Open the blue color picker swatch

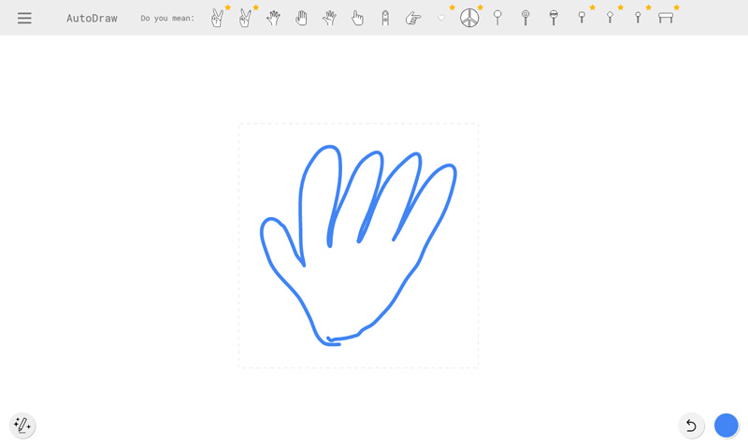tap(726, 425)
